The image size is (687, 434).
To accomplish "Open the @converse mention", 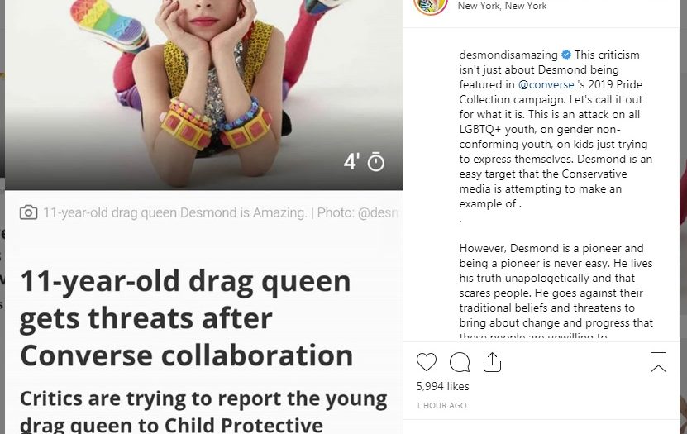I will pos(542,85).
